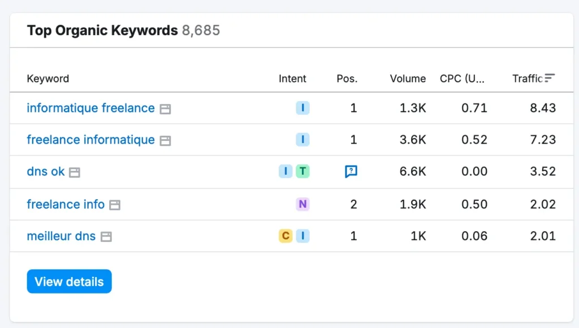Click the position feature icon for dns ok
Screen dimensions: 579x328
351,171
